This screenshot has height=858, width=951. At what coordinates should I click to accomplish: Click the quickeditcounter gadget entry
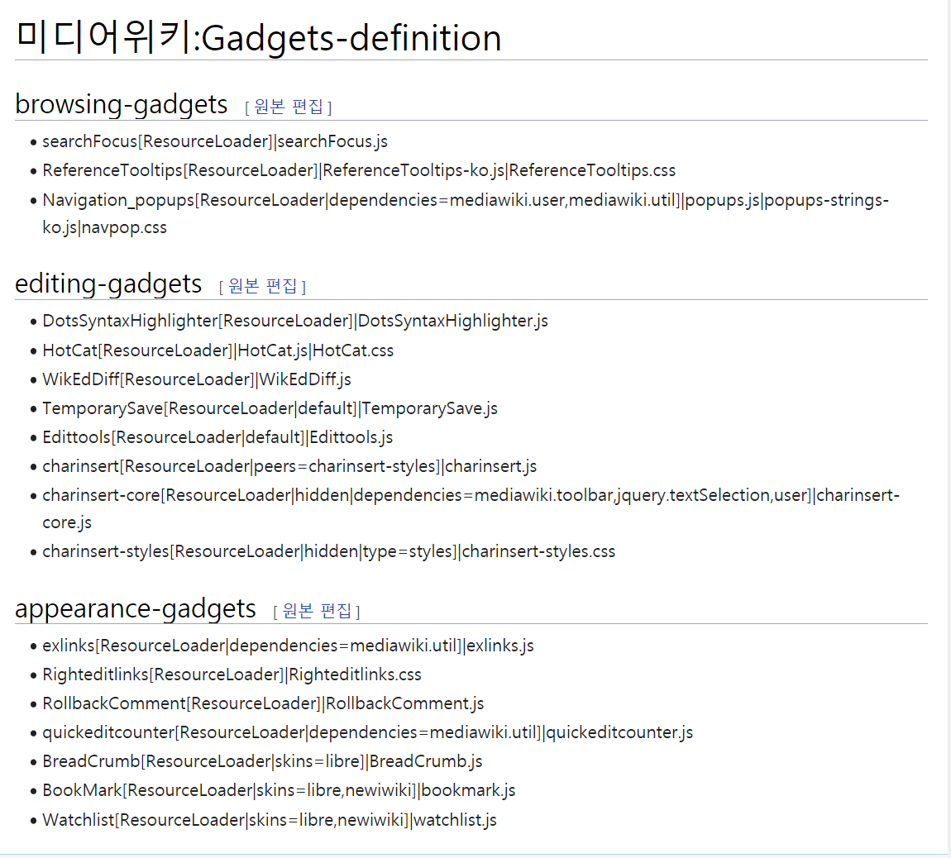tap(366, 732)
